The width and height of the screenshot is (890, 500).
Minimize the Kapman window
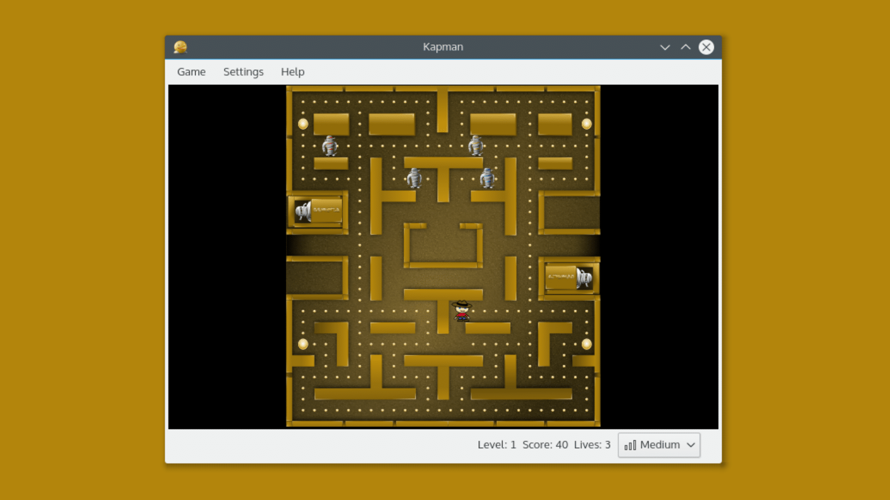(x=665, y=47)
